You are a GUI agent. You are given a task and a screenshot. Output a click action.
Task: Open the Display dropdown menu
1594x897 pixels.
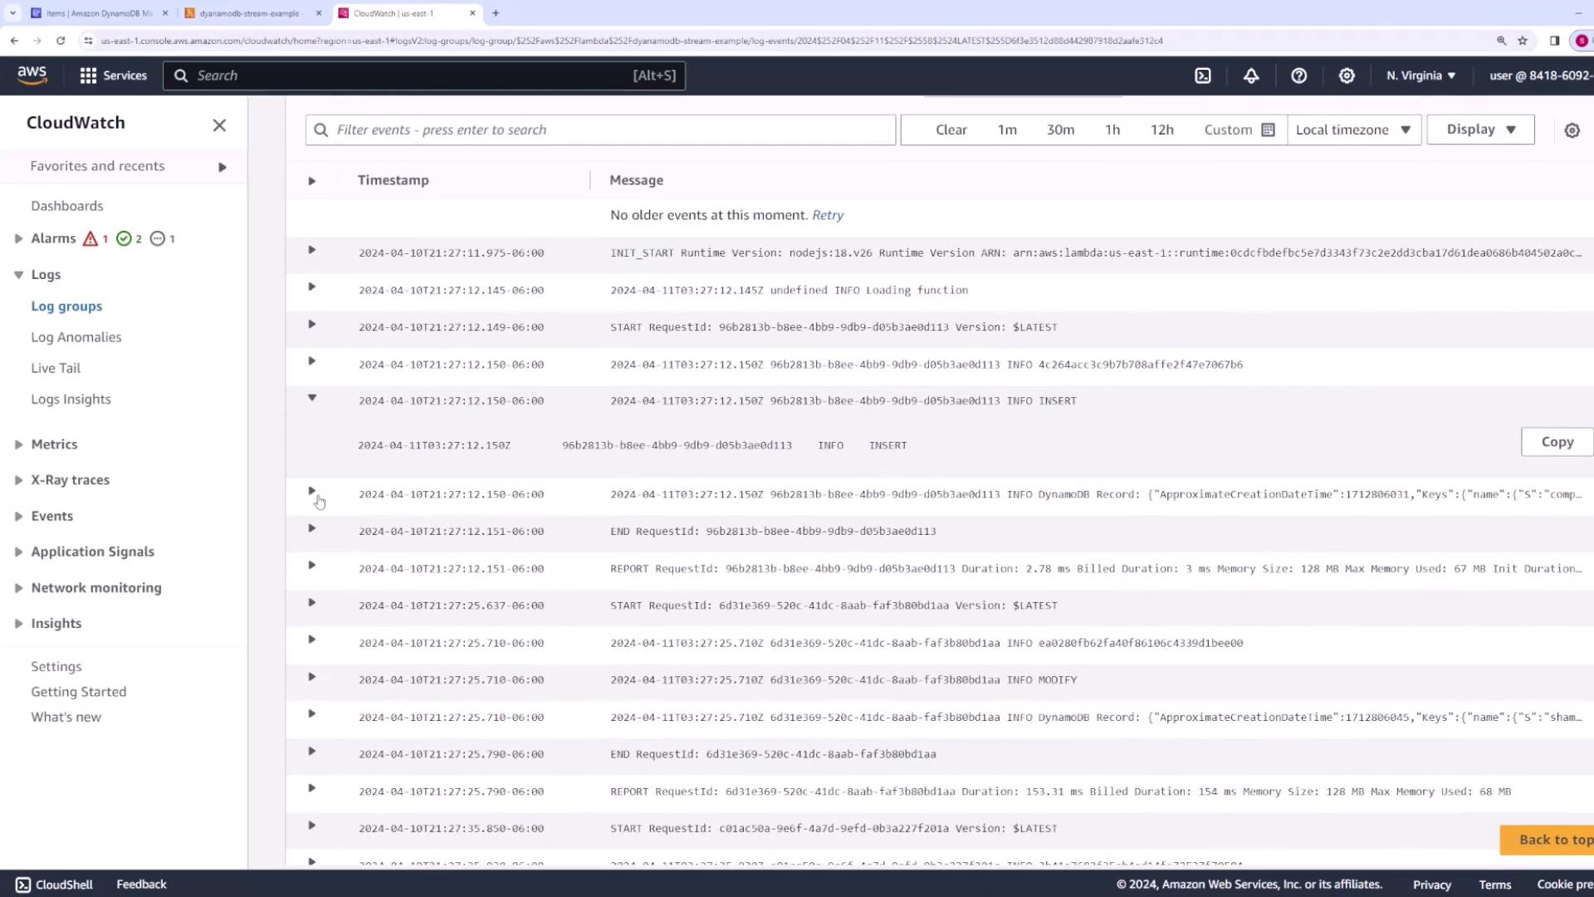(1480, 130)
